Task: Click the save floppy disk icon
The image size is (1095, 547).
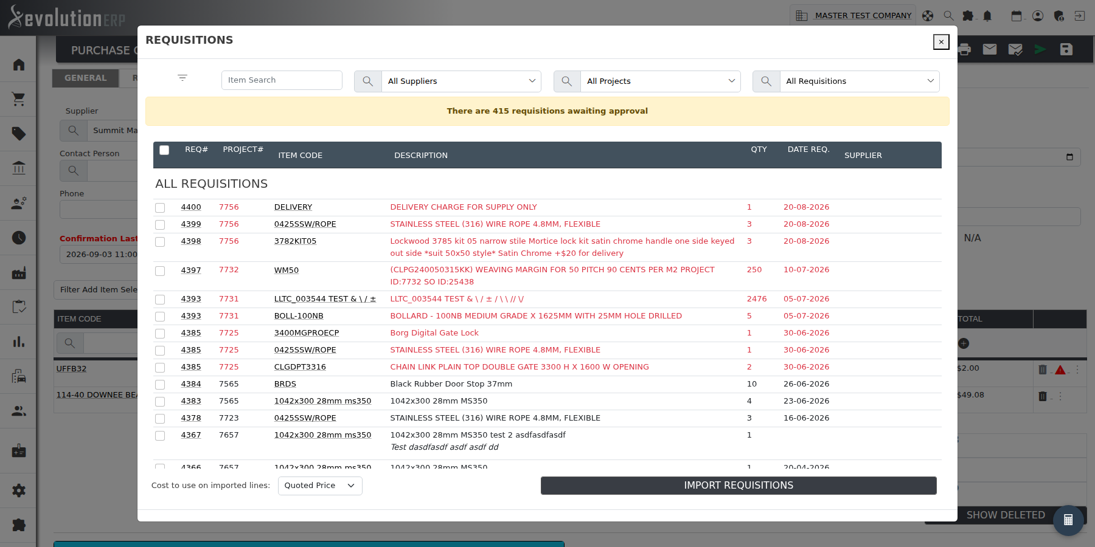Action: [1066, 49]
